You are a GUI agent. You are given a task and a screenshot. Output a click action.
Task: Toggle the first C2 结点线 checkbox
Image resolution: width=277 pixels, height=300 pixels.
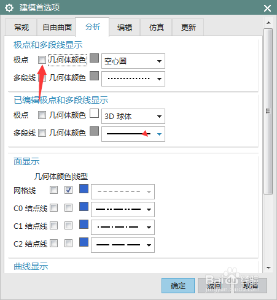pyautogui.click(x=53, y=244)
